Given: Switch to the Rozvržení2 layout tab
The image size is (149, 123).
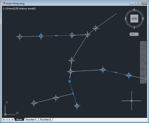Looking at the screenshot, I should click(45, 119).
